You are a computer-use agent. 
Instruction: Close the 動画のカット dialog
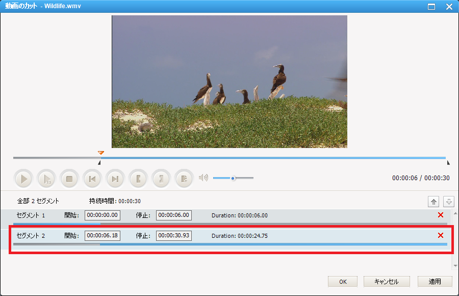tap(449, 7)
